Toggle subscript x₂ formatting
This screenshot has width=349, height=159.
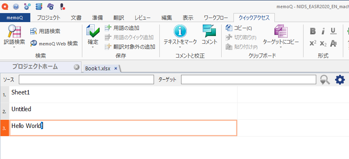click(323, 43)
